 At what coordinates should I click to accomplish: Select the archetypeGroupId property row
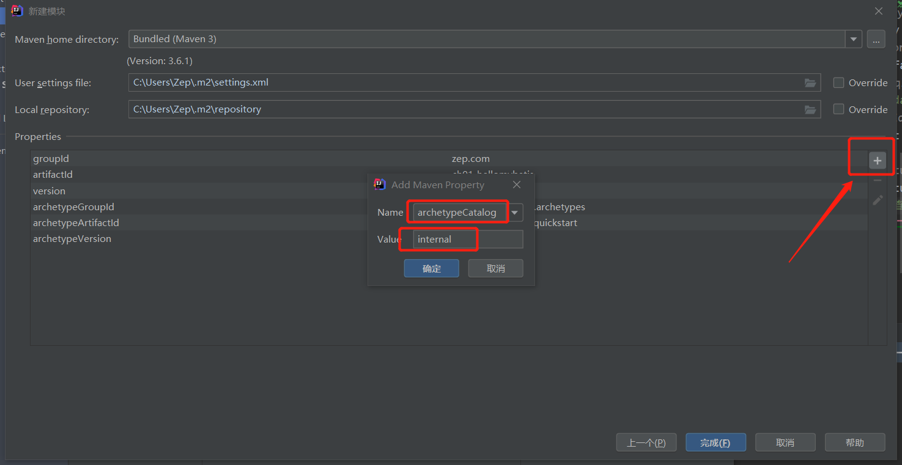449,207
